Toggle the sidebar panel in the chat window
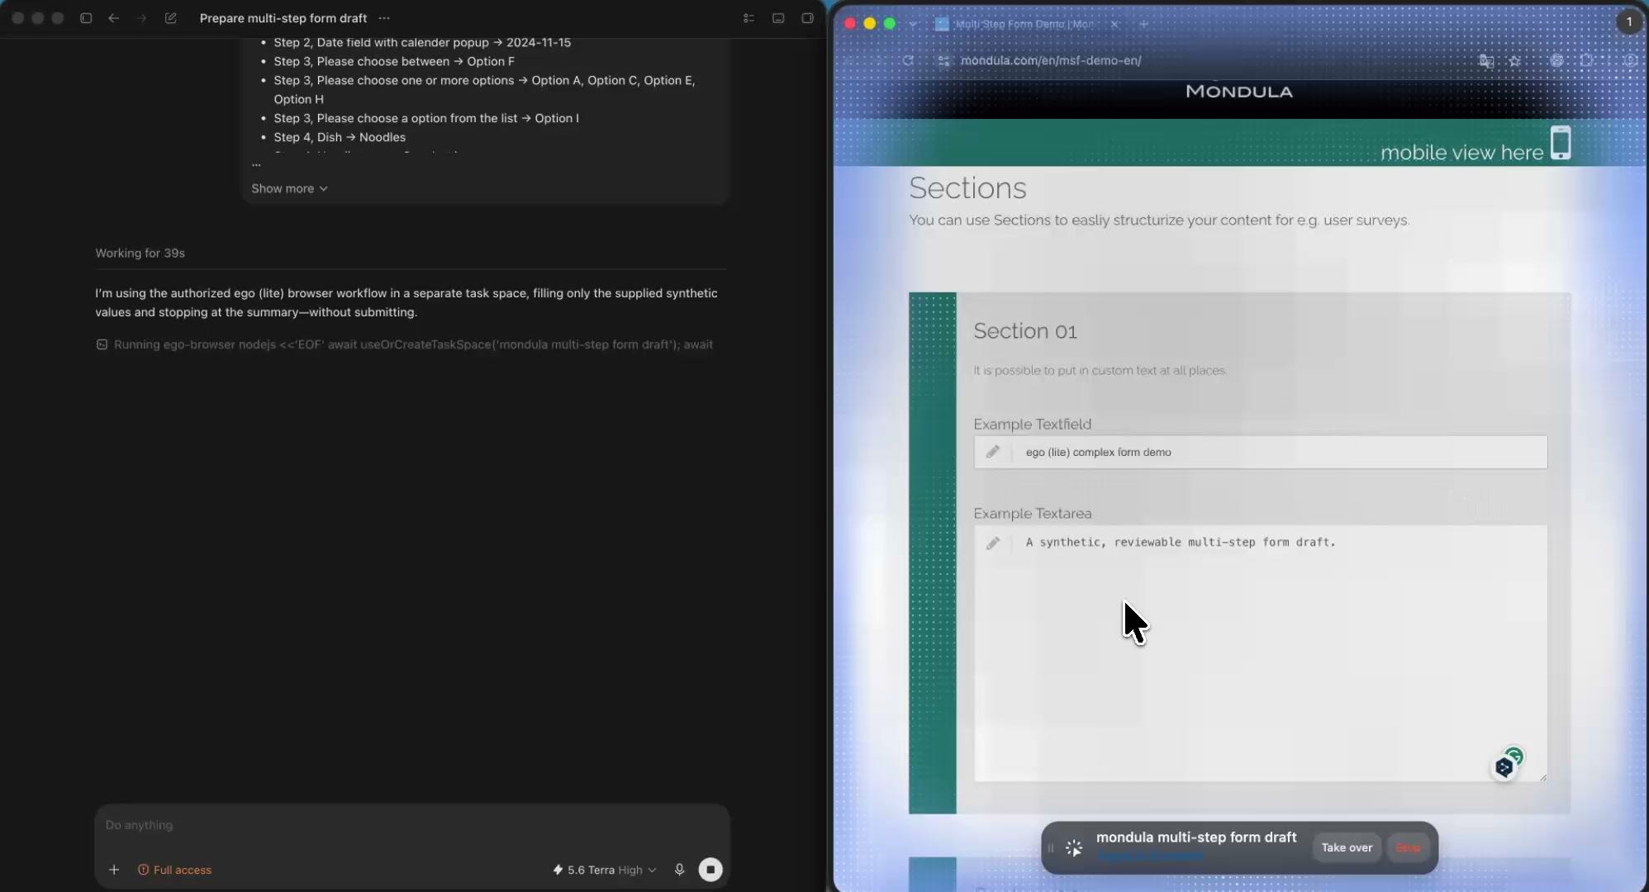 click(86, 18)
